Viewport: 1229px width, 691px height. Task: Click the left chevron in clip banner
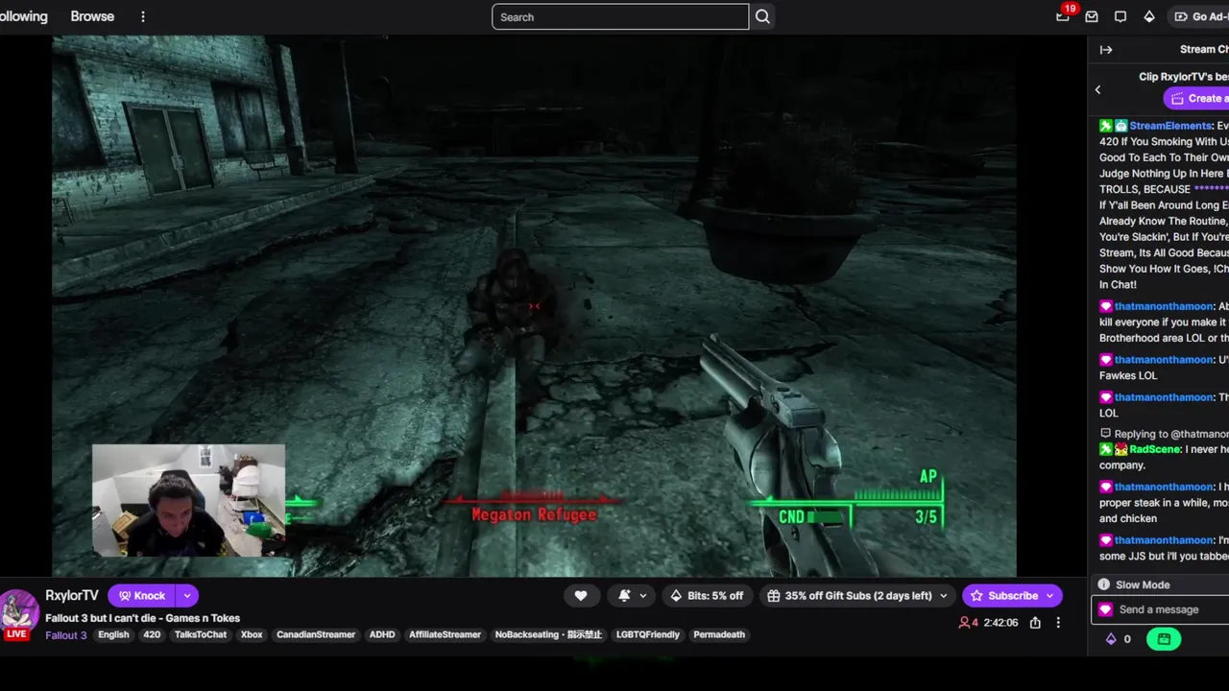click(x=1097, y=89)
